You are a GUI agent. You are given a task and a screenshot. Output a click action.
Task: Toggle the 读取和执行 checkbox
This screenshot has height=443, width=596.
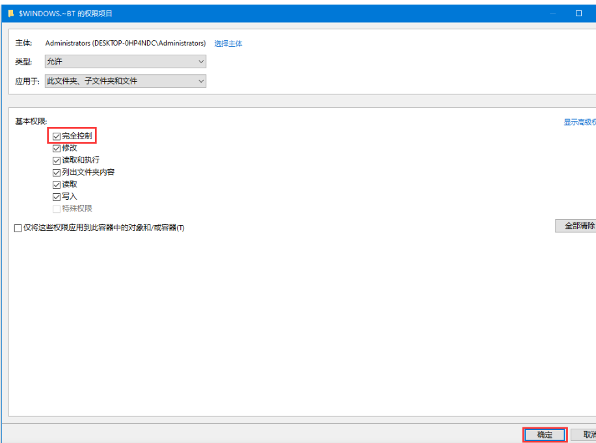point(57,160)
